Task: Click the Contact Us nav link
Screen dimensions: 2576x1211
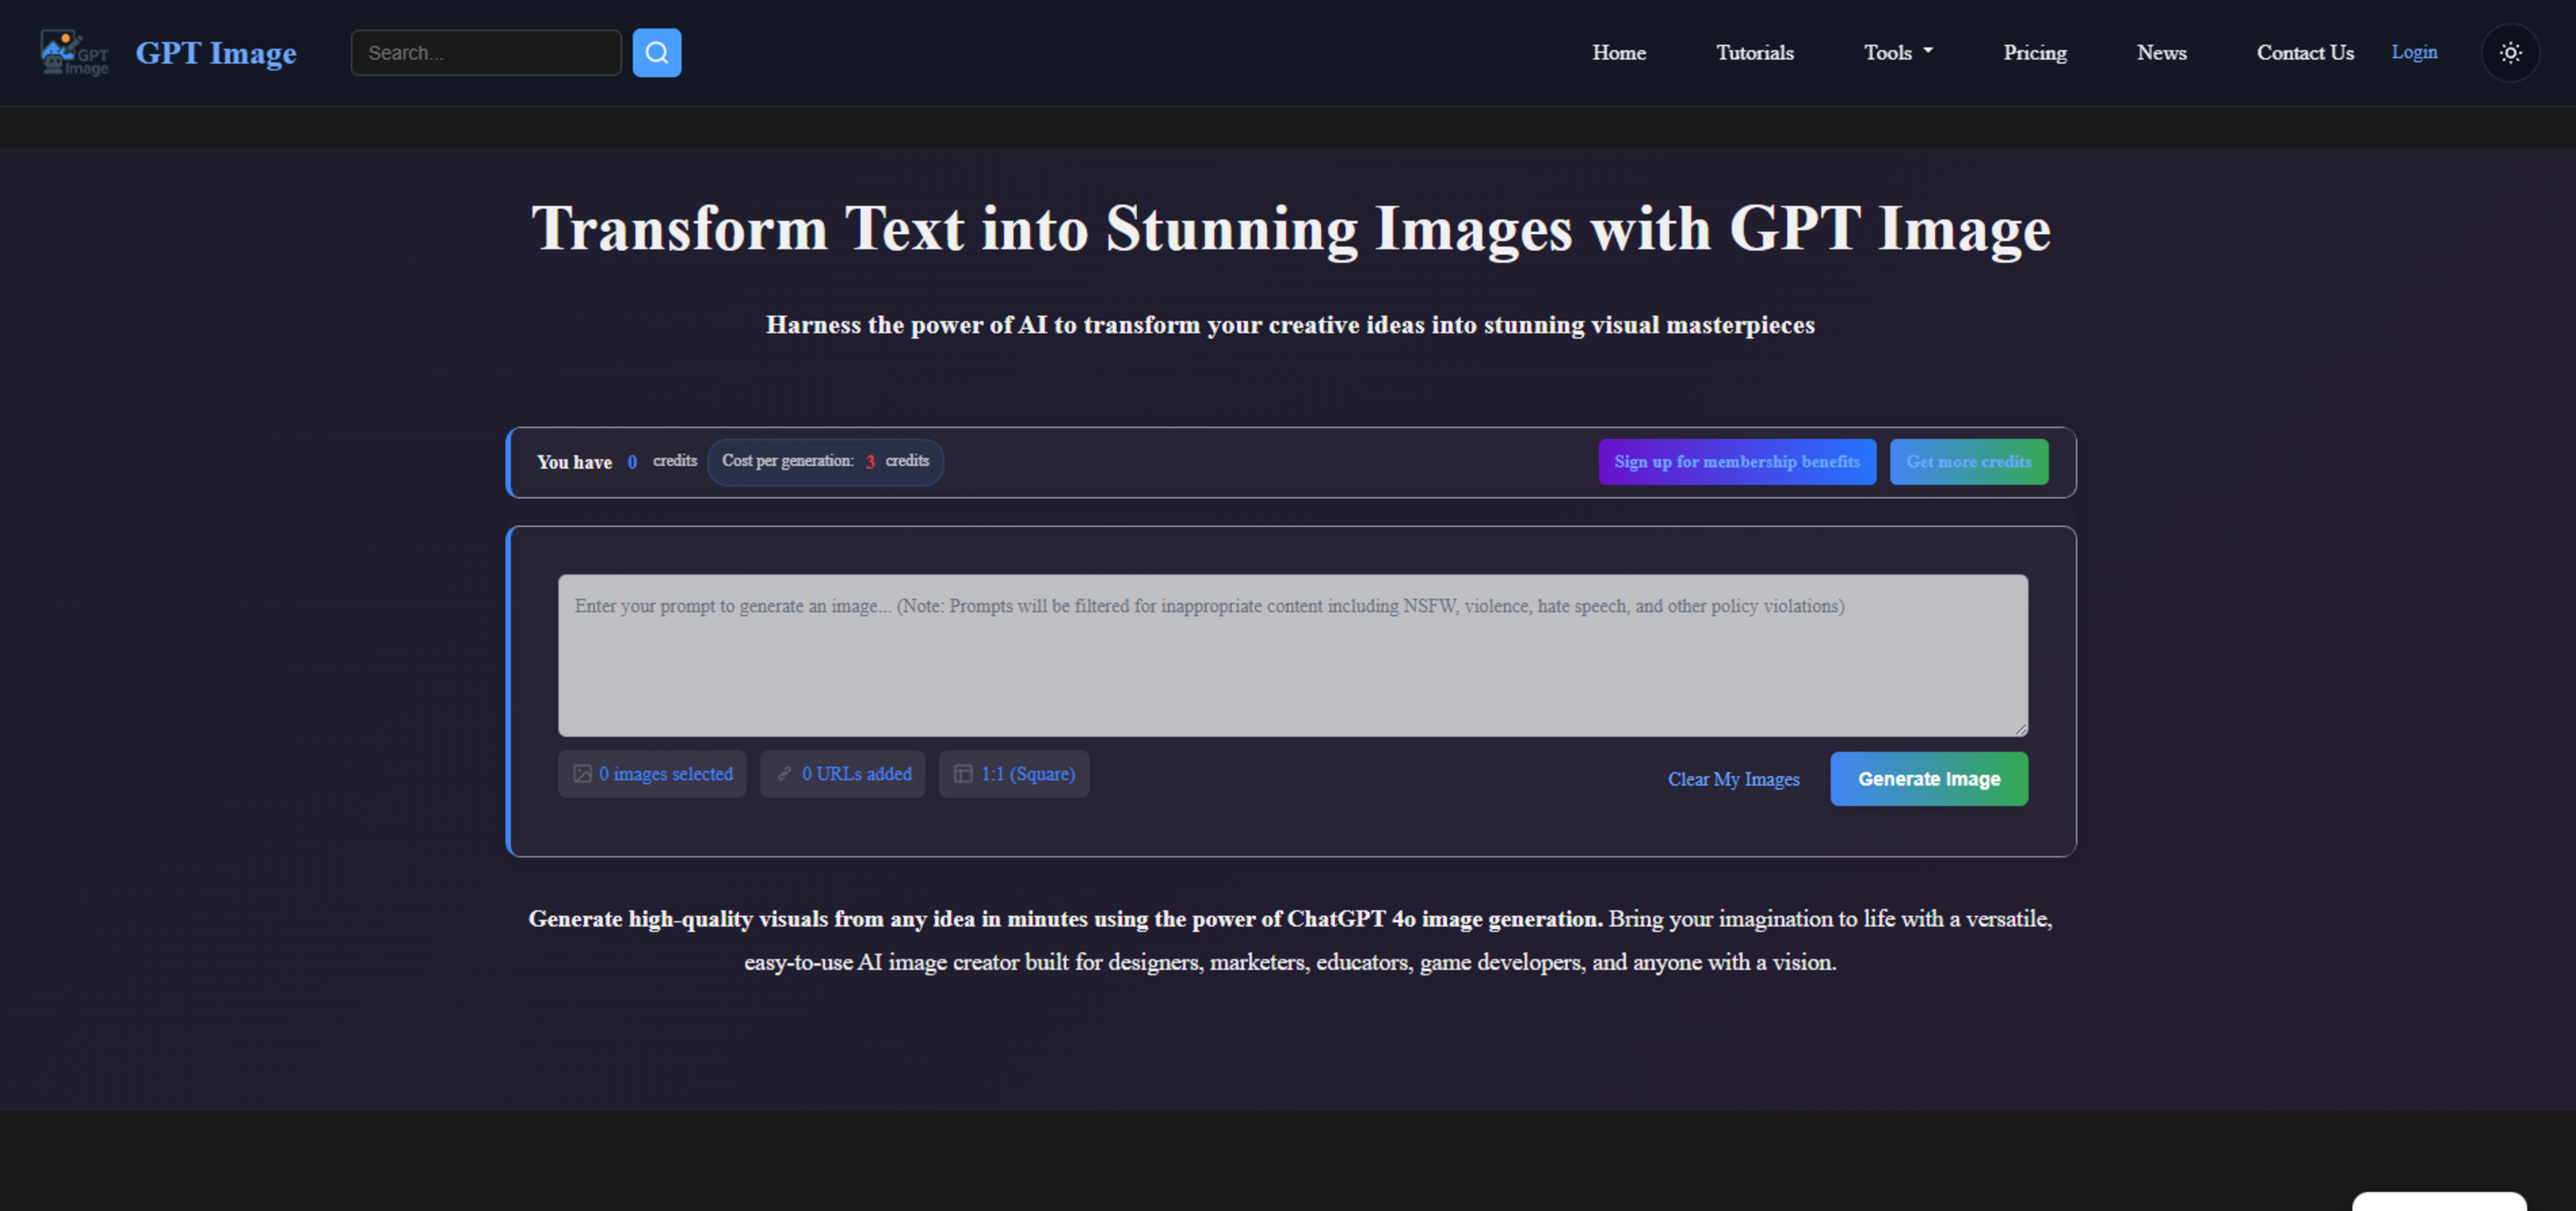Action: (x=2304, y=53)
